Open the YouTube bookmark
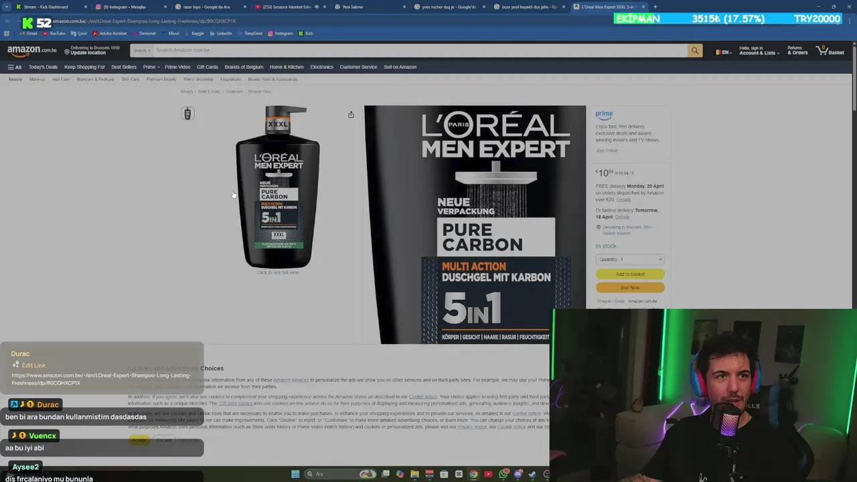Screen dimensions: 857x482 pyautogui.click(x=54, y=33)
